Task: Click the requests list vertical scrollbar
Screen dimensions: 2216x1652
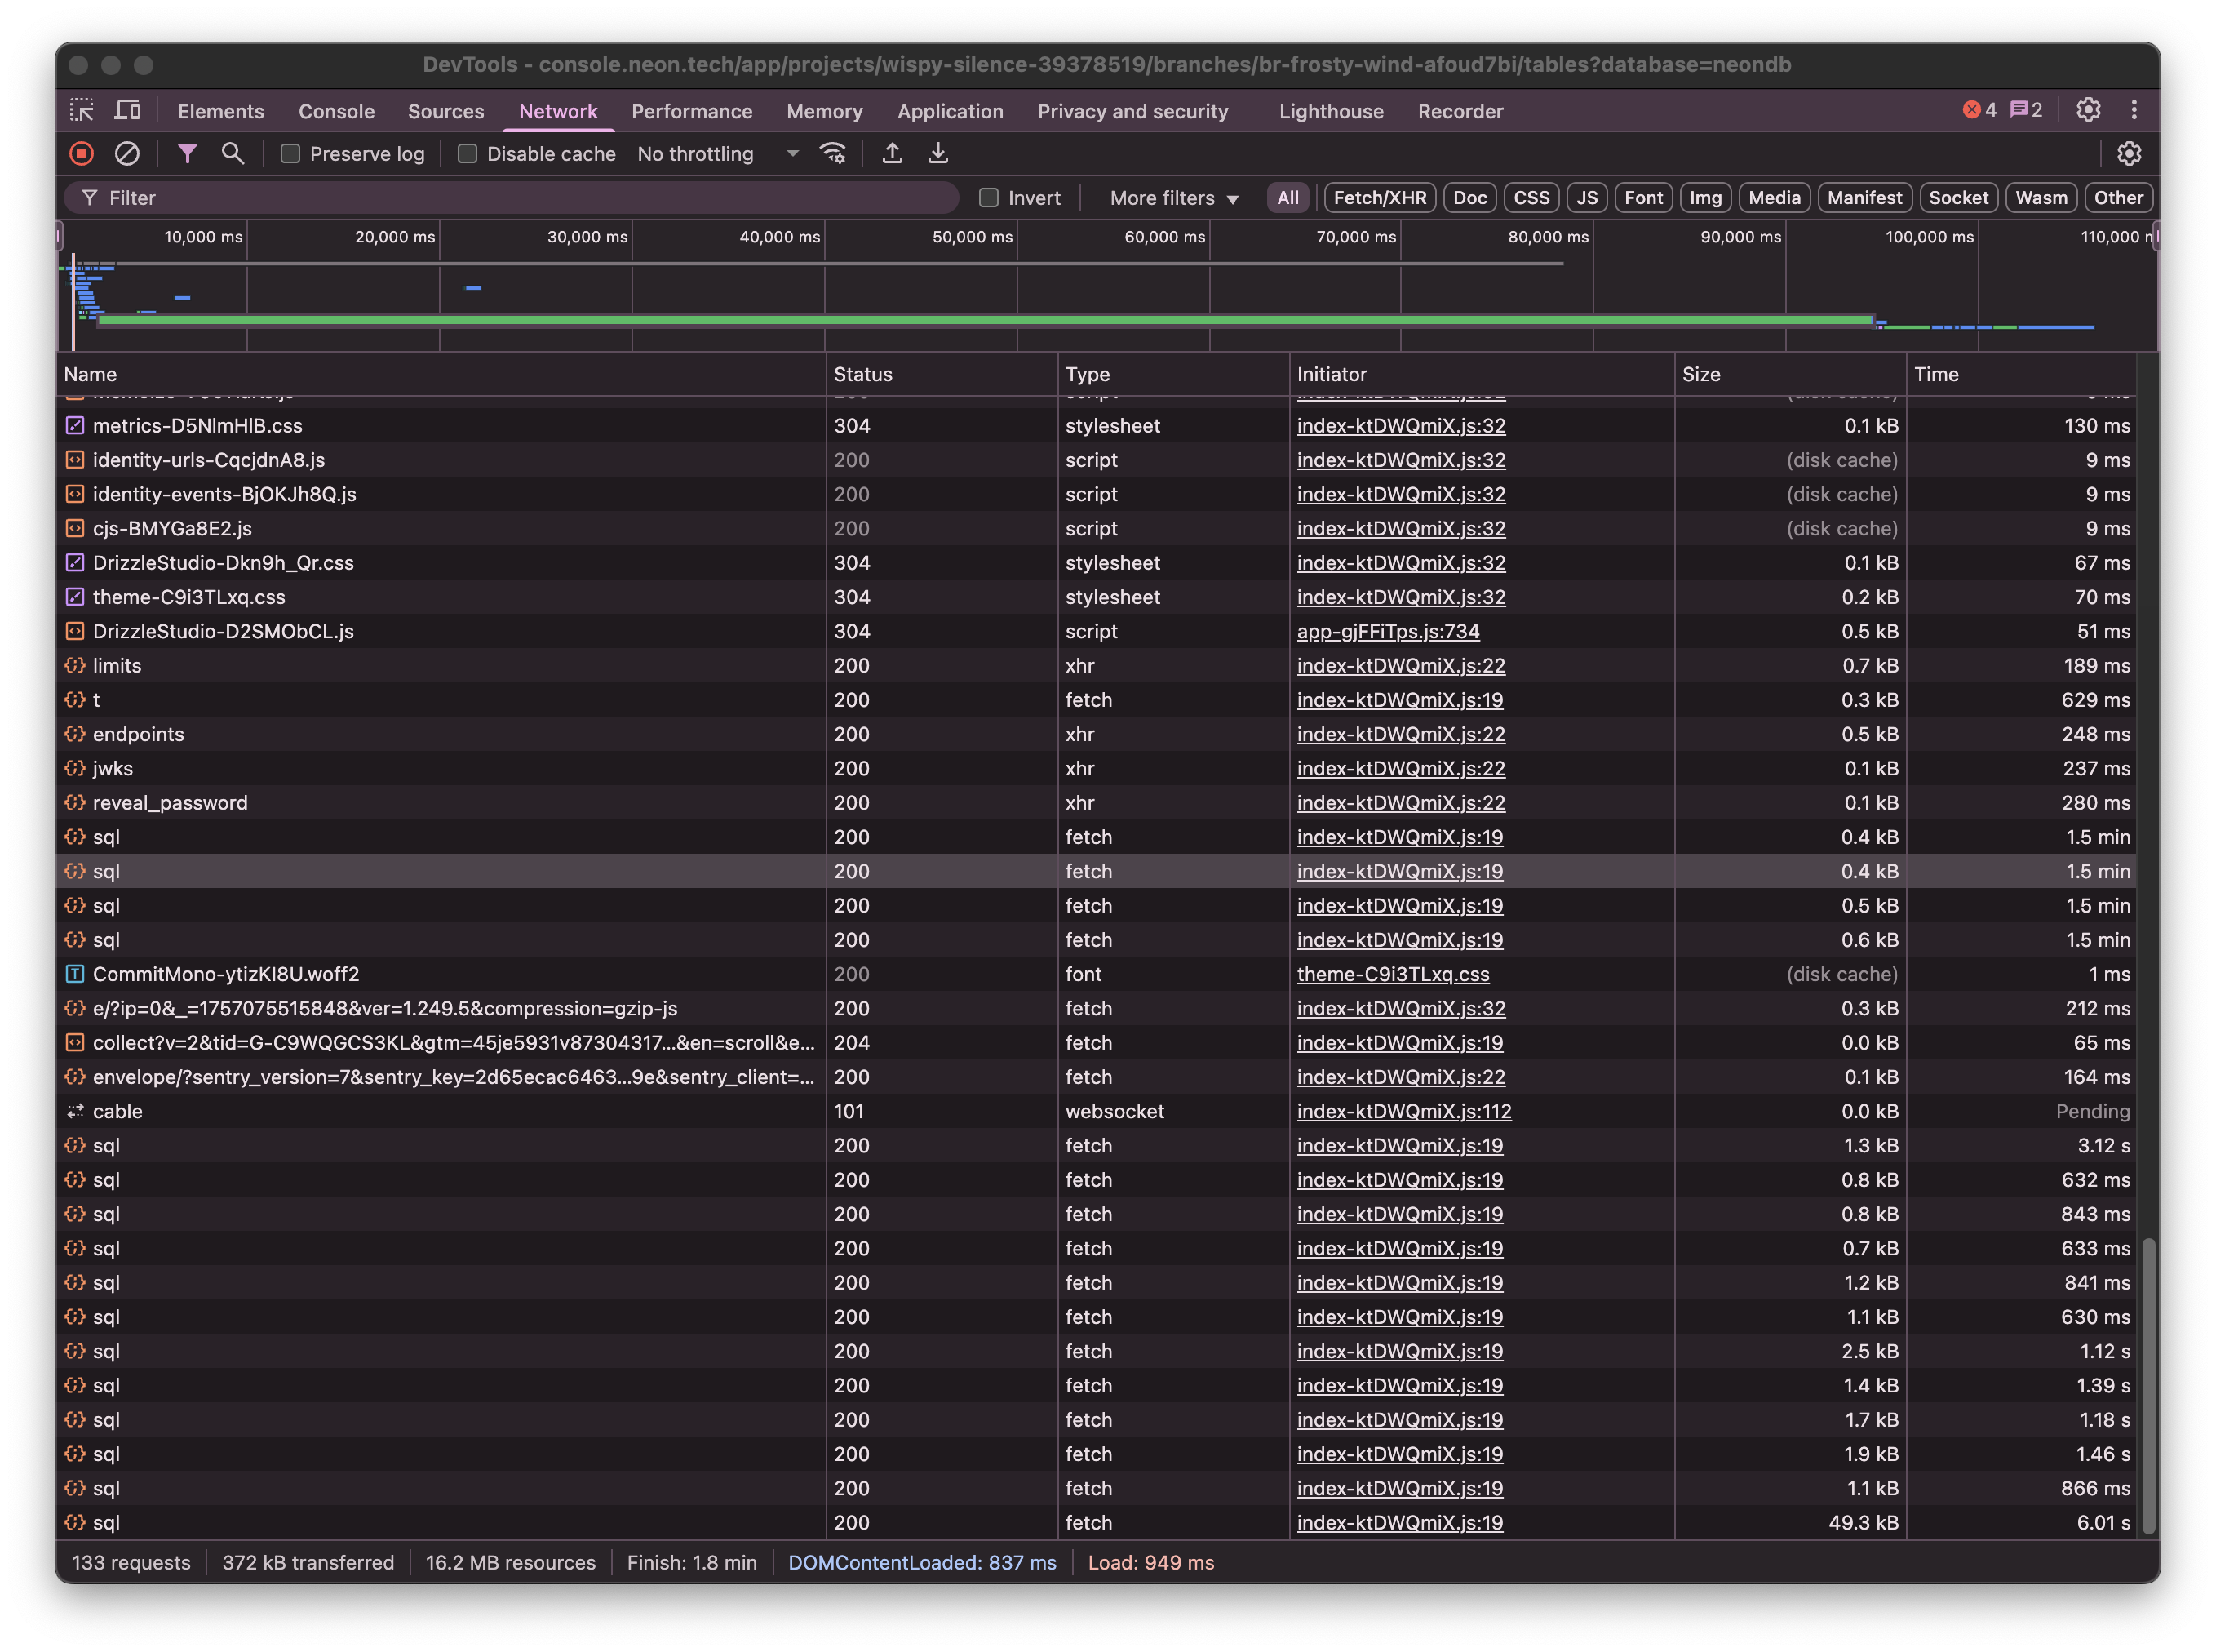Action: coord(2148,1384)
